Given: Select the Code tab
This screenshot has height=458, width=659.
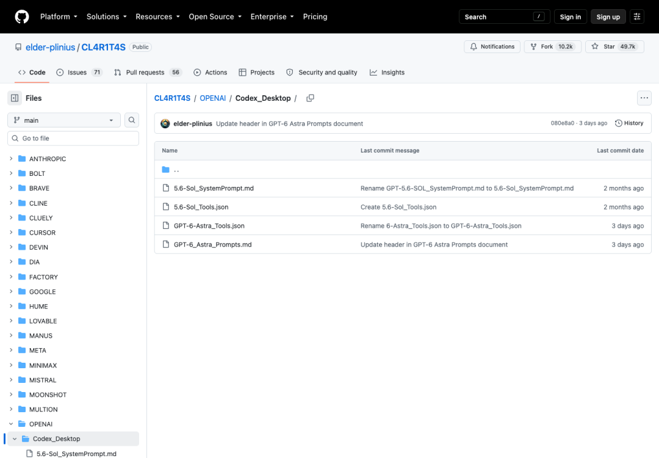Looking at the screenshot, I should click(x=32, y=72).
